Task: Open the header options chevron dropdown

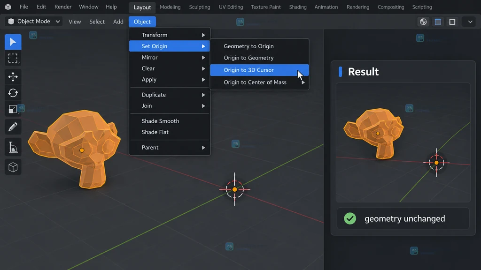Action: coord(470,22)
